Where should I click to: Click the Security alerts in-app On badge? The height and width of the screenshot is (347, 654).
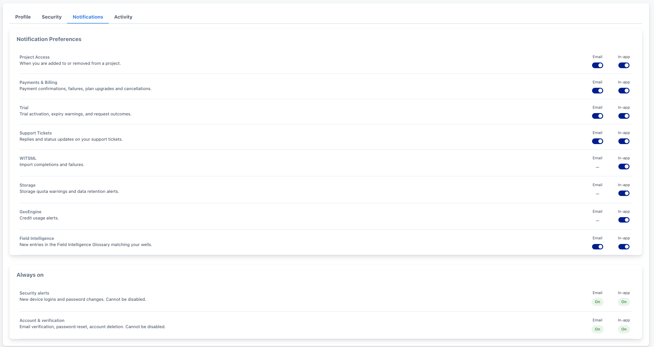[624, 302]
